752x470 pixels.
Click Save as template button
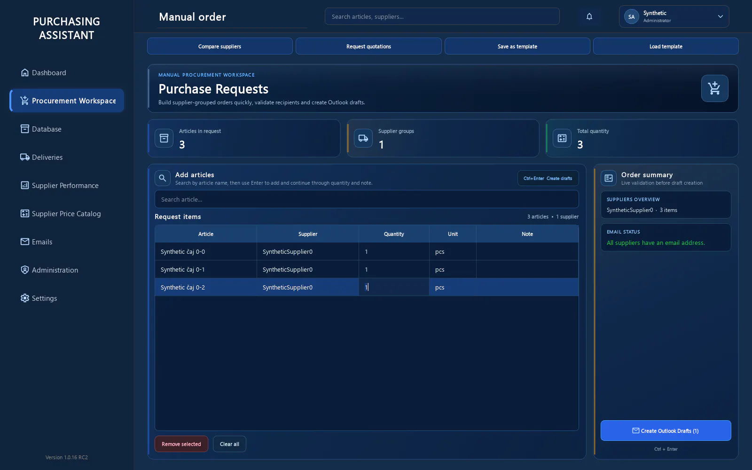pyautogui.click(x=517, y=46)
